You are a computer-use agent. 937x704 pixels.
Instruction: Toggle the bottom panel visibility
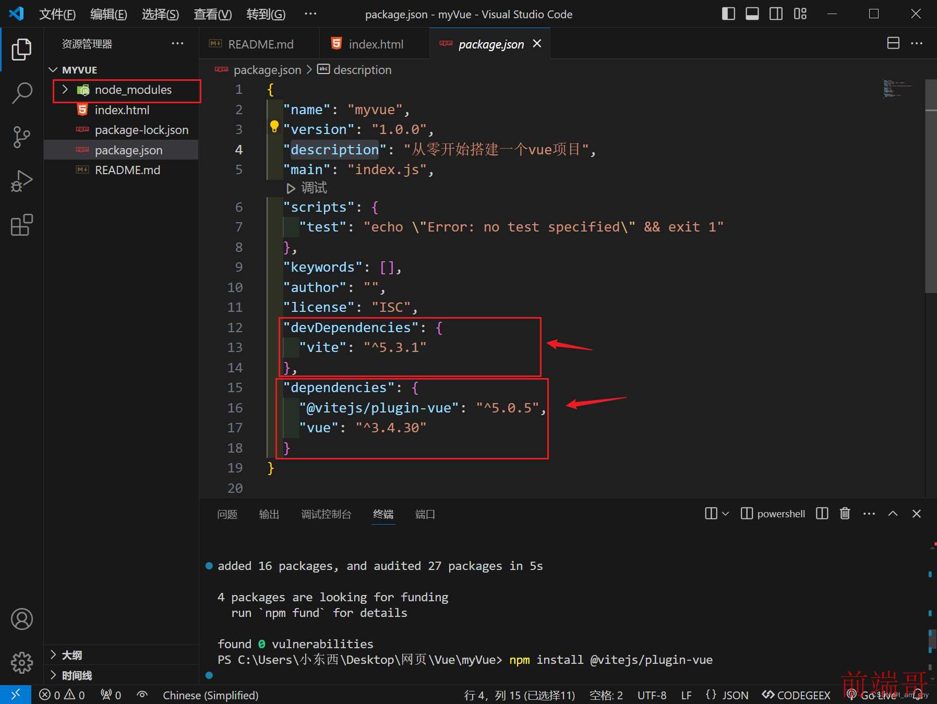point(752,14)
